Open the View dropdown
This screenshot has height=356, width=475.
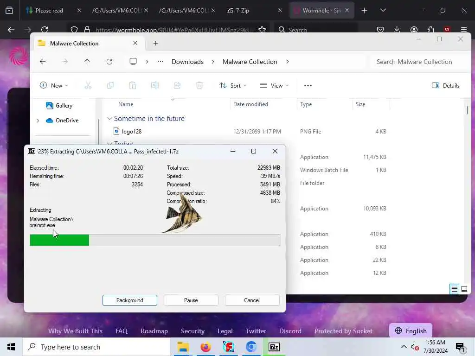274,86
